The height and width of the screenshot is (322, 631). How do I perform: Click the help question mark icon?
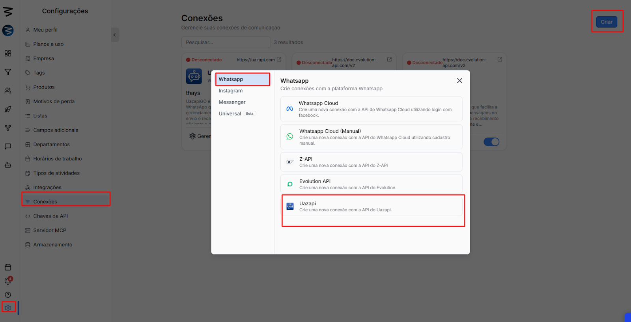[x=8, y=295]
